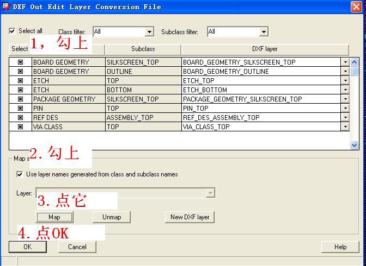
Task: Uncheck the ETCH BOTTOM row checkbox
Action: 20,90
